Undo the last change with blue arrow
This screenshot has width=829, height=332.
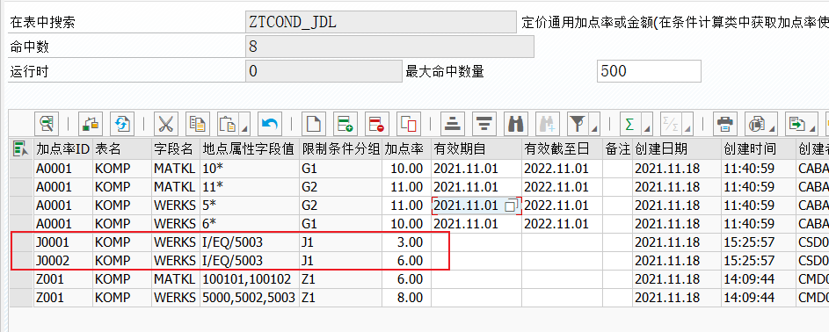click(x=270, y=125)
